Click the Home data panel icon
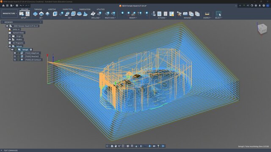The height and width of the screenshot is (152, 271). (x=3, y=5)
